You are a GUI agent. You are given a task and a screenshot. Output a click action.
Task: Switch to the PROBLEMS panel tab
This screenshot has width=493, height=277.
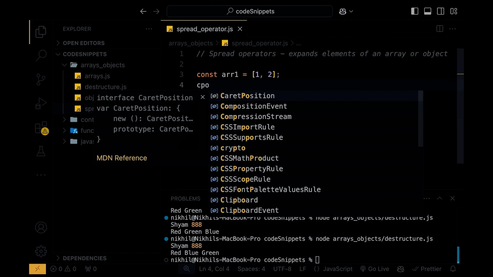coord(185,199)
